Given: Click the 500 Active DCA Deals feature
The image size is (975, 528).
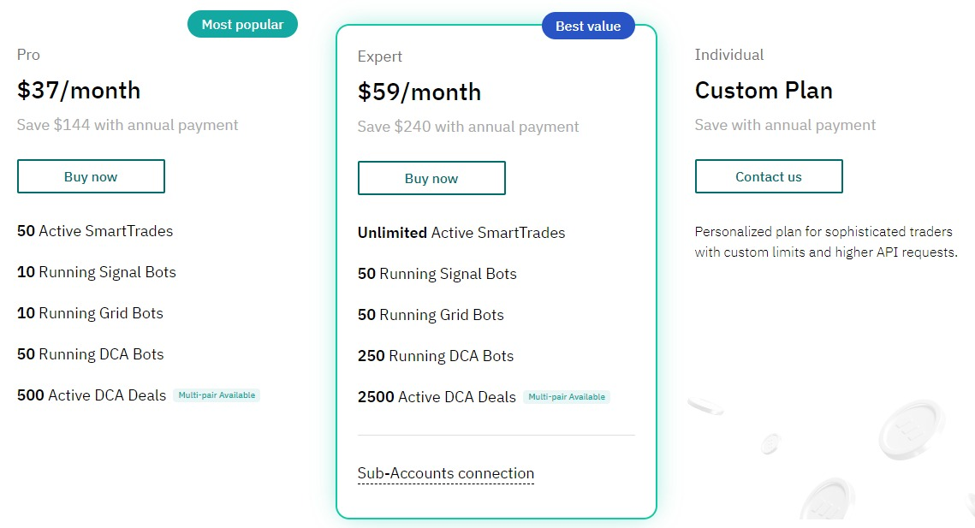Looking at the screenshot, I should 92,395.
